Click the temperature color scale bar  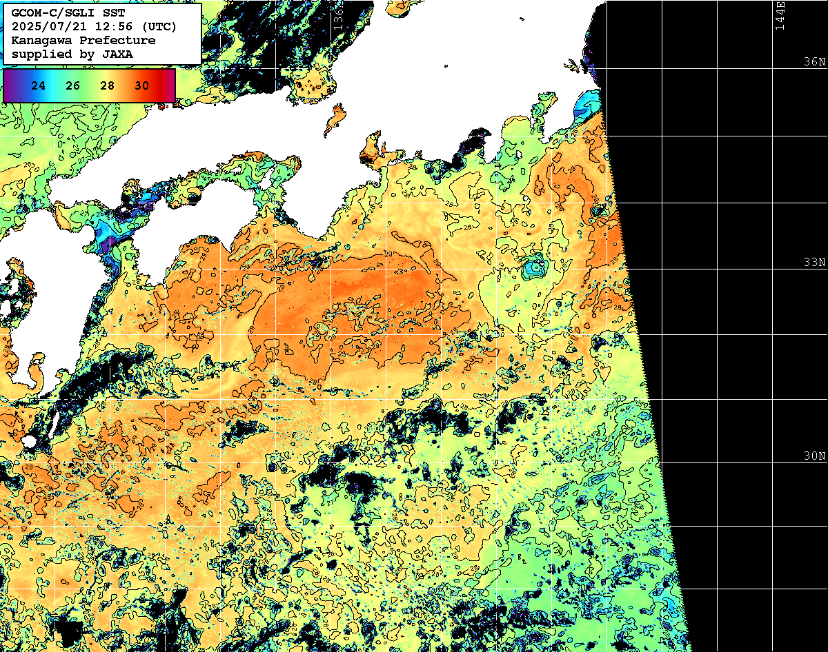pyautogui.click(x=90, y=85)
